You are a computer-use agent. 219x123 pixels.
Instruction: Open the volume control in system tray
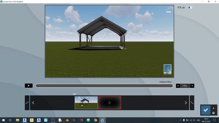coord(194,120)
